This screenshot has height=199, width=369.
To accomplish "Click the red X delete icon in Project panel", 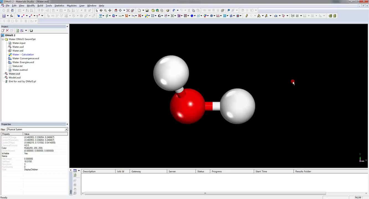I will pos(7,31).
